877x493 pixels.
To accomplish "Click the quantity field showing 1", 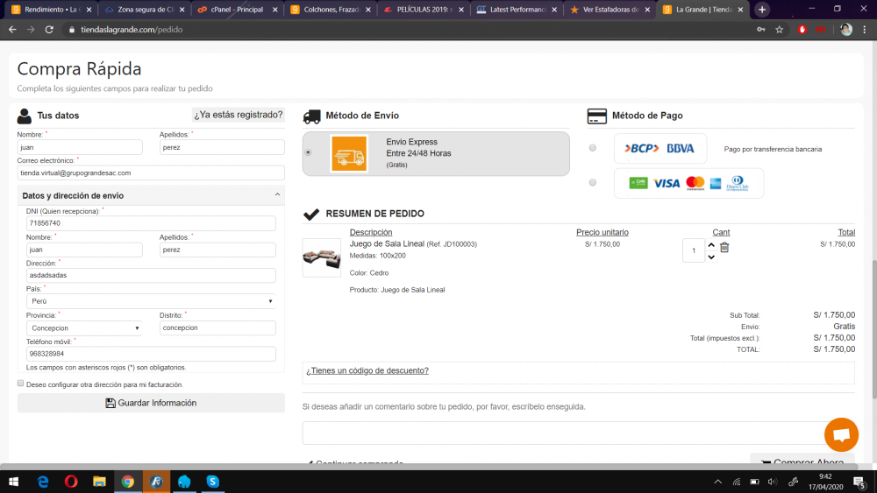I will pos(694,250).
